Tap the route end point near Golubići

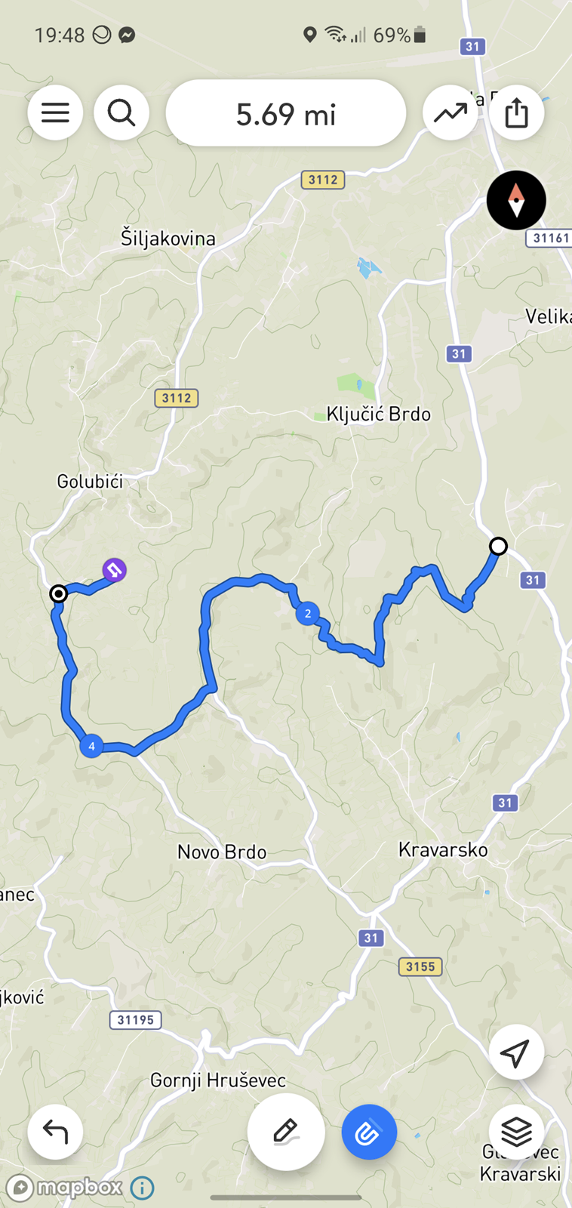click(x=58, y=594)
